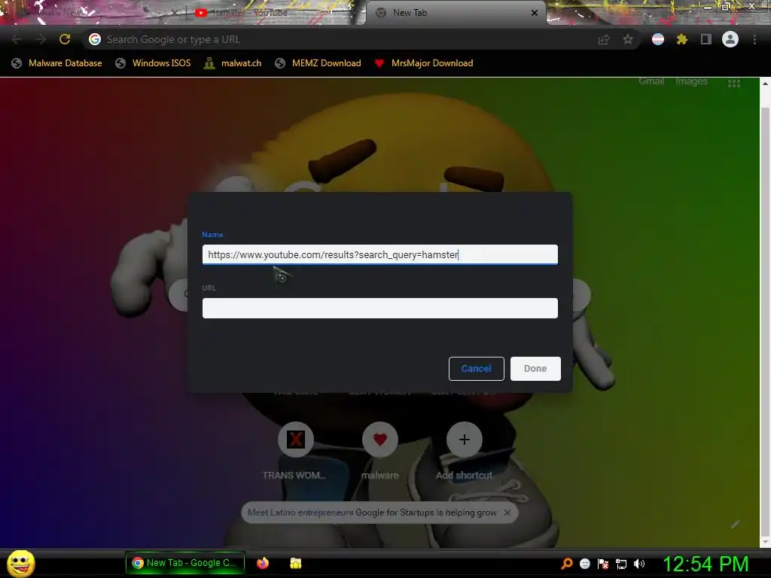Toggle the side panel icon
The height and width of the screenshot is (578, 771).
[706, 39]
